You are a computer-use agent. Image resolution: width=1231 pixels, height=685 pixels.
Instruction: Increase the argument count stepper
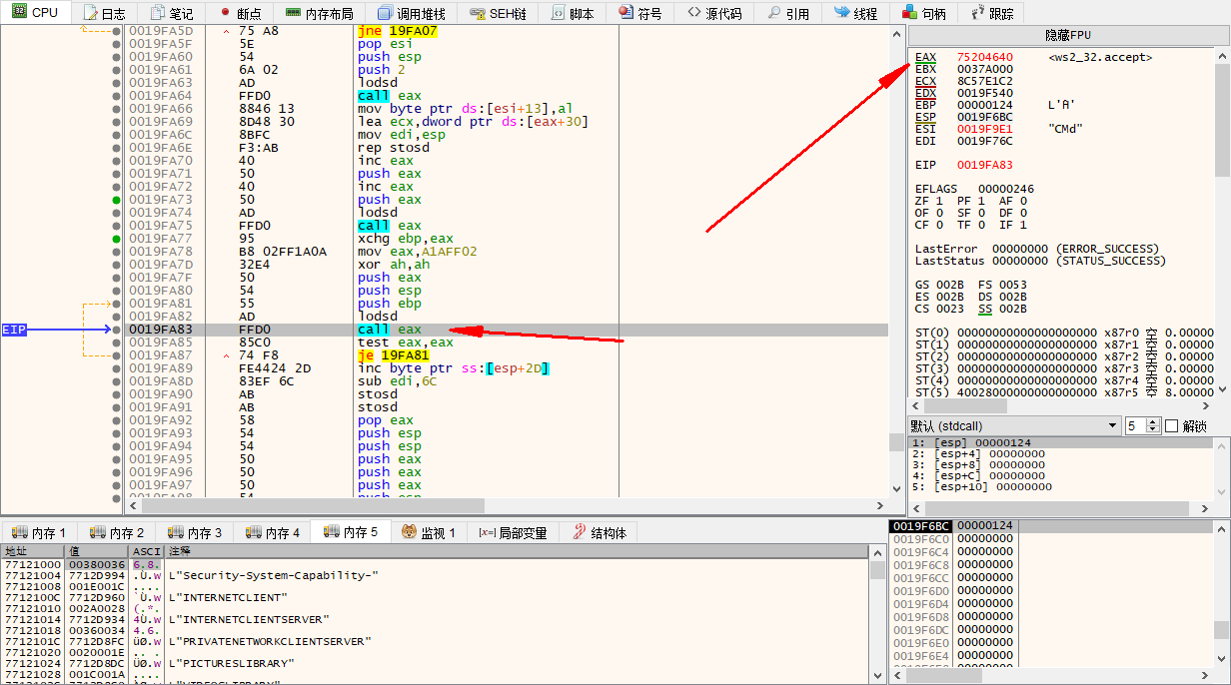click(x=1152, y=421)
